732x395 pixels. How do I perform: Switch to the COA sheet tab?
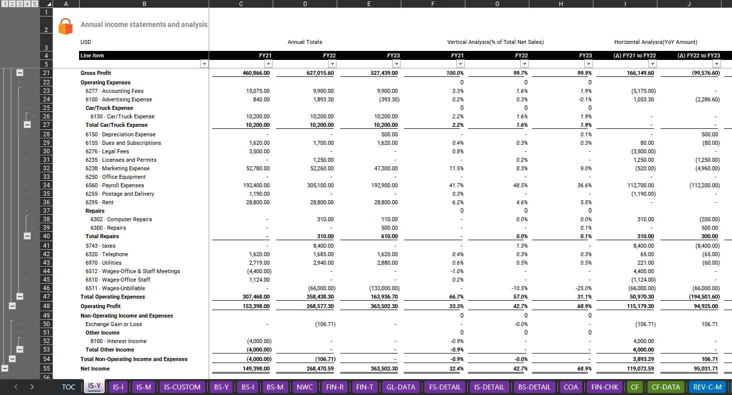click(571, 387)
